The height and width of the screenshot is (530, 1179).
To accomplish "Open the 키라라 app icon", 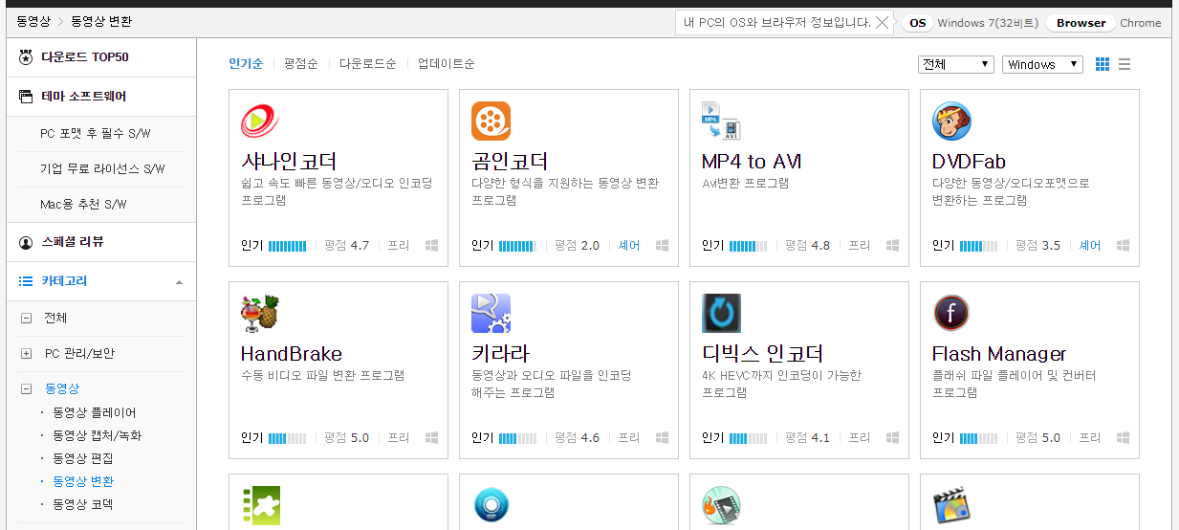I will click(x=491, y=313).
